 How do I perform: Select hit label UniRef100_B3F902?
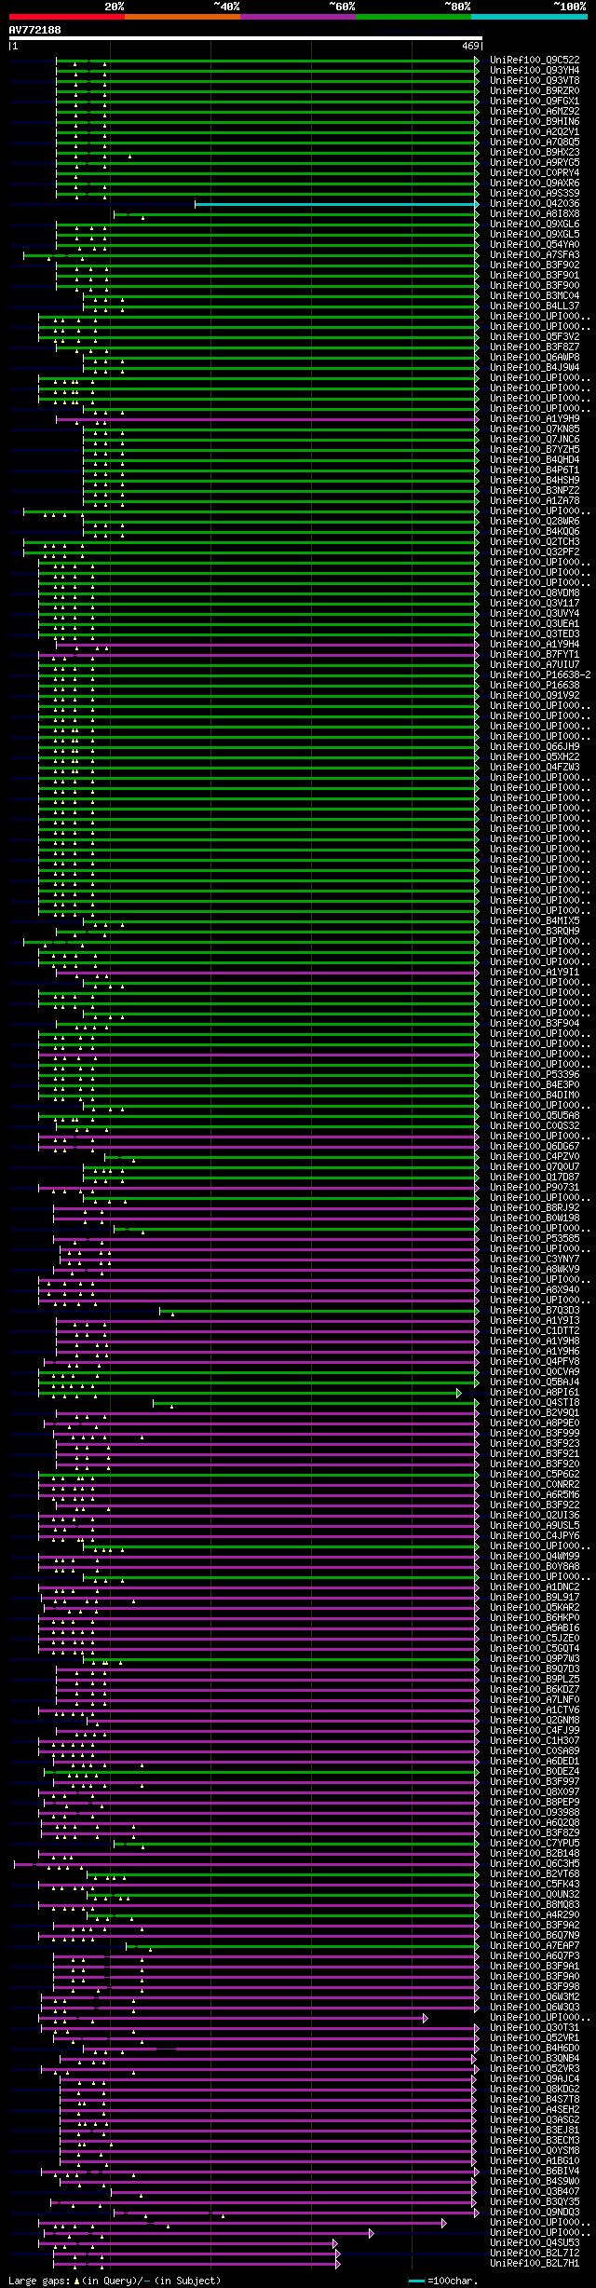coord(535,265)
